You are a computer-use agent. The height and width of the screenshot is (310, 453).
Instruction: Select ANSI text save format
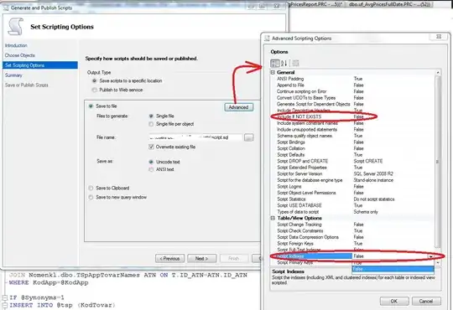pos(151,169)
